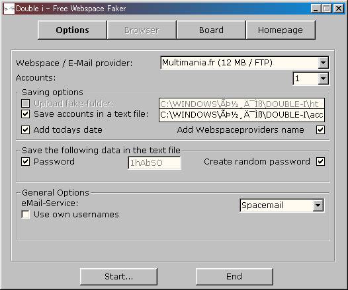This screenshot has height=290, width=348.
Task: Uncheck the Password checkbox
Action: pyautogui.click(x=26, y=162)
